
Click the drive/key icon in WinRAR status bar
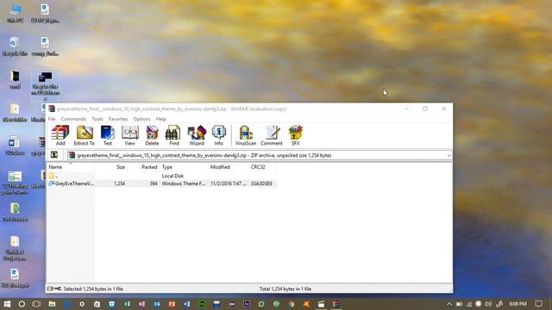[x=54, y=288]
